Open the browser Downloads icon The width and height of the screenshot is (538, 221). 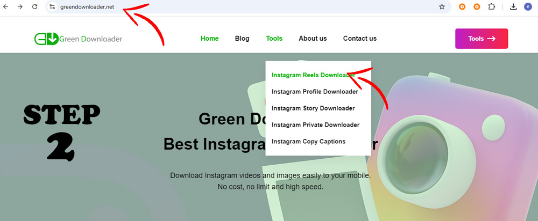tap(513, 6)
